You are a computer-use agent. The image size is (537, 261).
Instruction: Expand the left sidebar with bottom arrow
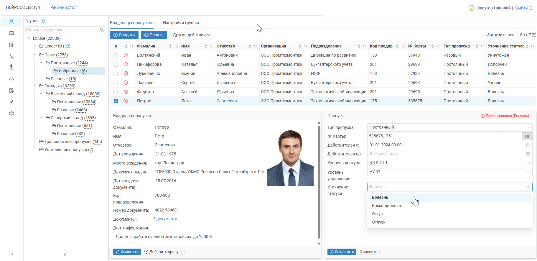[12, 254]
